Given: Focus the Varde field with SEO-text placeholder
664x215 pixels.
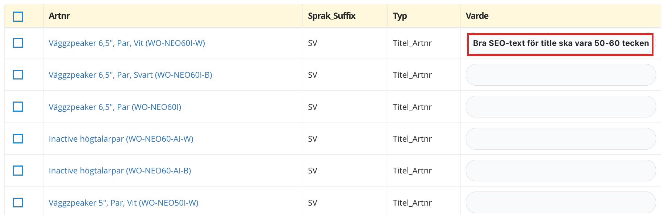Looking at the screenshot, I should (560, 43).
